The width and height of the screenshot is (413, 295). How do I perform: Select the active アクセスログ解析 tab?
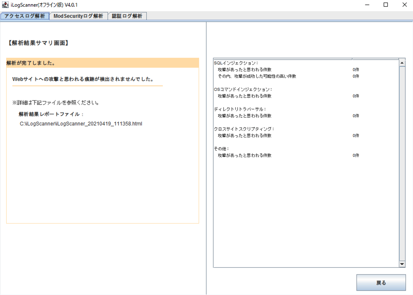(25, 16)
